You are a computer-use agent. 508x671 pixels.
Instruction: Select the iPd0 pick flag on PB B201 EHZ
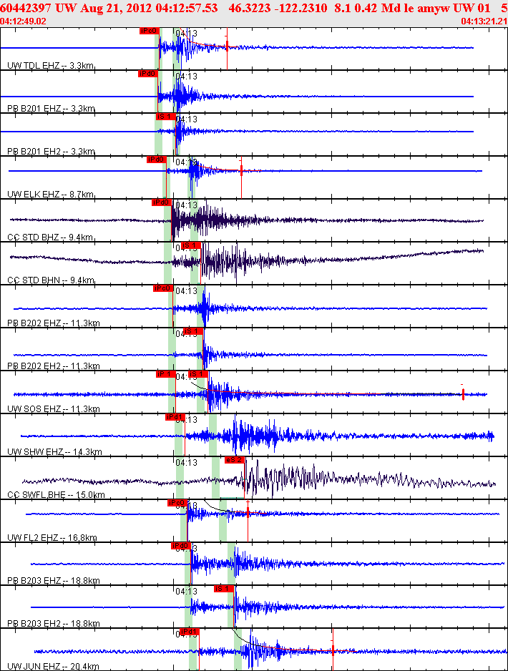(148, 74)
